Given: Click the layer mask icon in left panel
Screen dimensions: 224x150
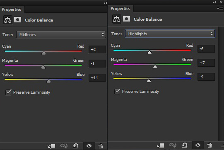Looking at the screenshot, I should pos(17,20).
